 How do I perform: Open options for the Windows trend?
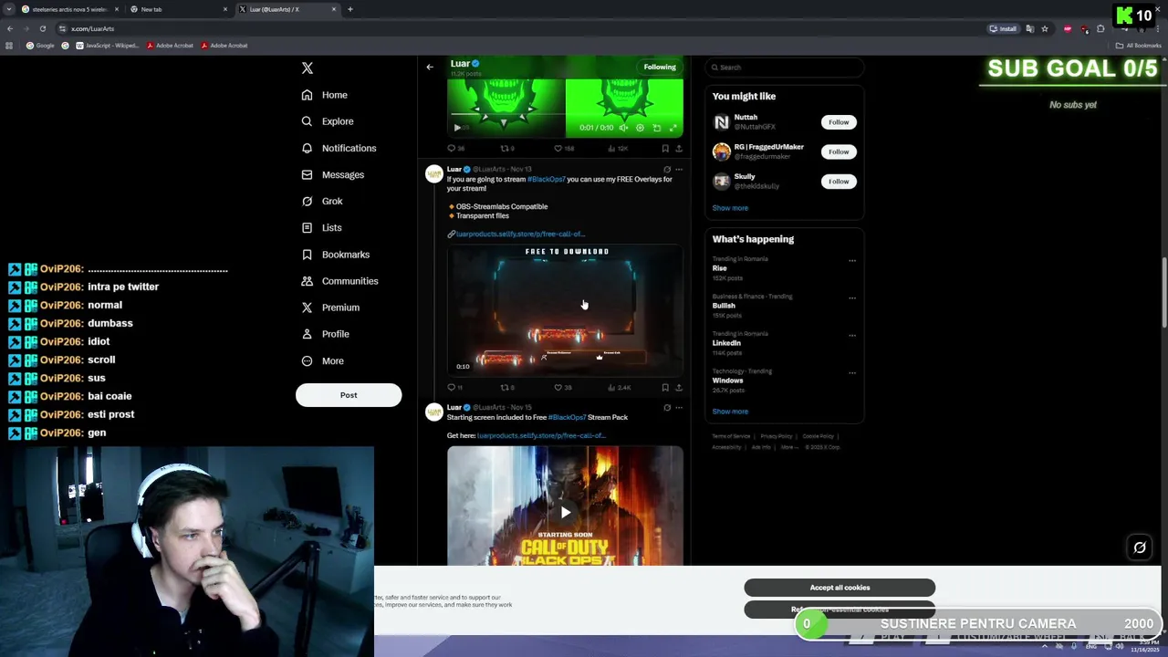point(852,372)
